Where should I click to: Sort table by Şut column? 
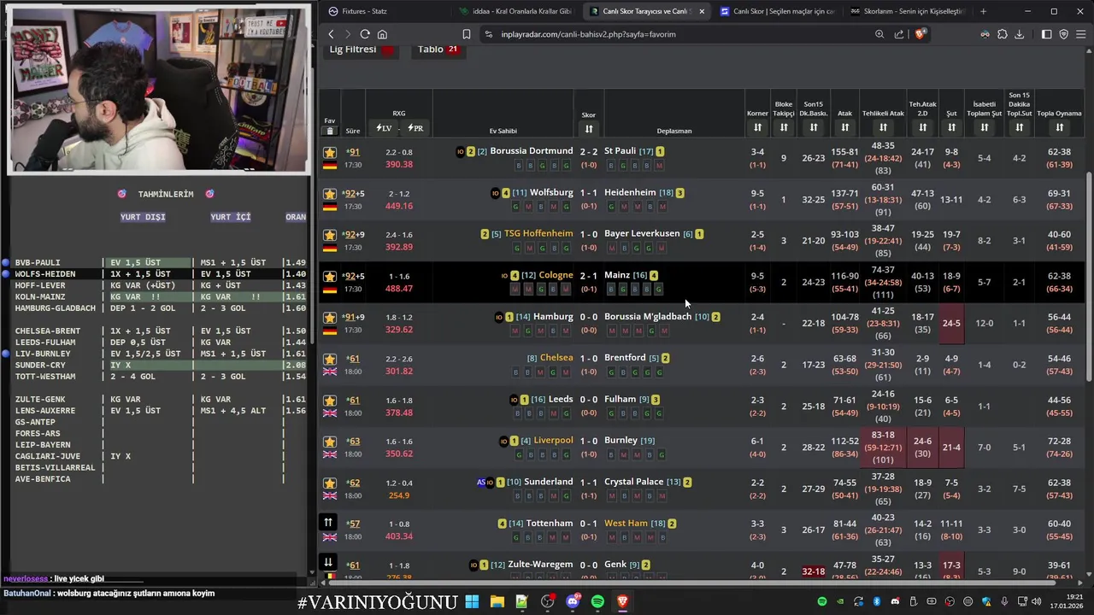pos(951,127)
